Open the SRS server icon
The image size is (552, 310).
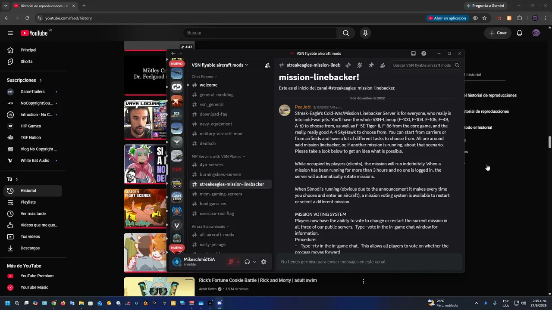point(177,211)
